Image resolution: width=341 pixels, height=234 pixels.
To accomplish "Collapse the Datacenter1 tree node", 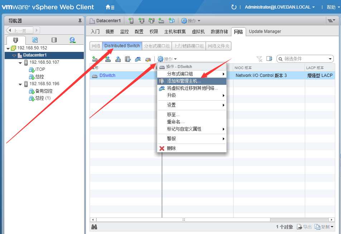I will 14,55.
